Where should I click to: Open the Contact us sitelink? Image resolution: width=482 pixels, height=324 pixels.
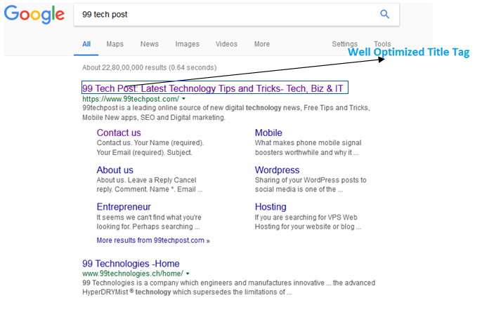pos(119,133)
